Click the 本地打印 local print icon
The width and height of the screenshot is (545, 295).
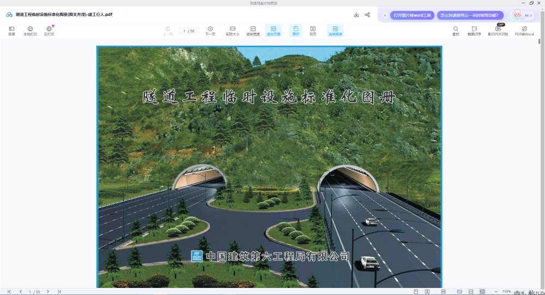[30, 31]
